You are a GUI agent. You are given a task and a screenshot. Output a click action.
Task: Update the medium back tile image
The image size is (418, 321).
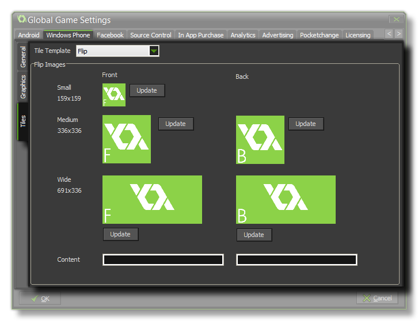pyautogui.click(x=306, y=124)
